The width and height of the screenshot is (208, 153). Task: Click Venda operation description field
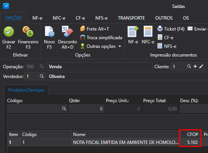(x=100, y=66)
